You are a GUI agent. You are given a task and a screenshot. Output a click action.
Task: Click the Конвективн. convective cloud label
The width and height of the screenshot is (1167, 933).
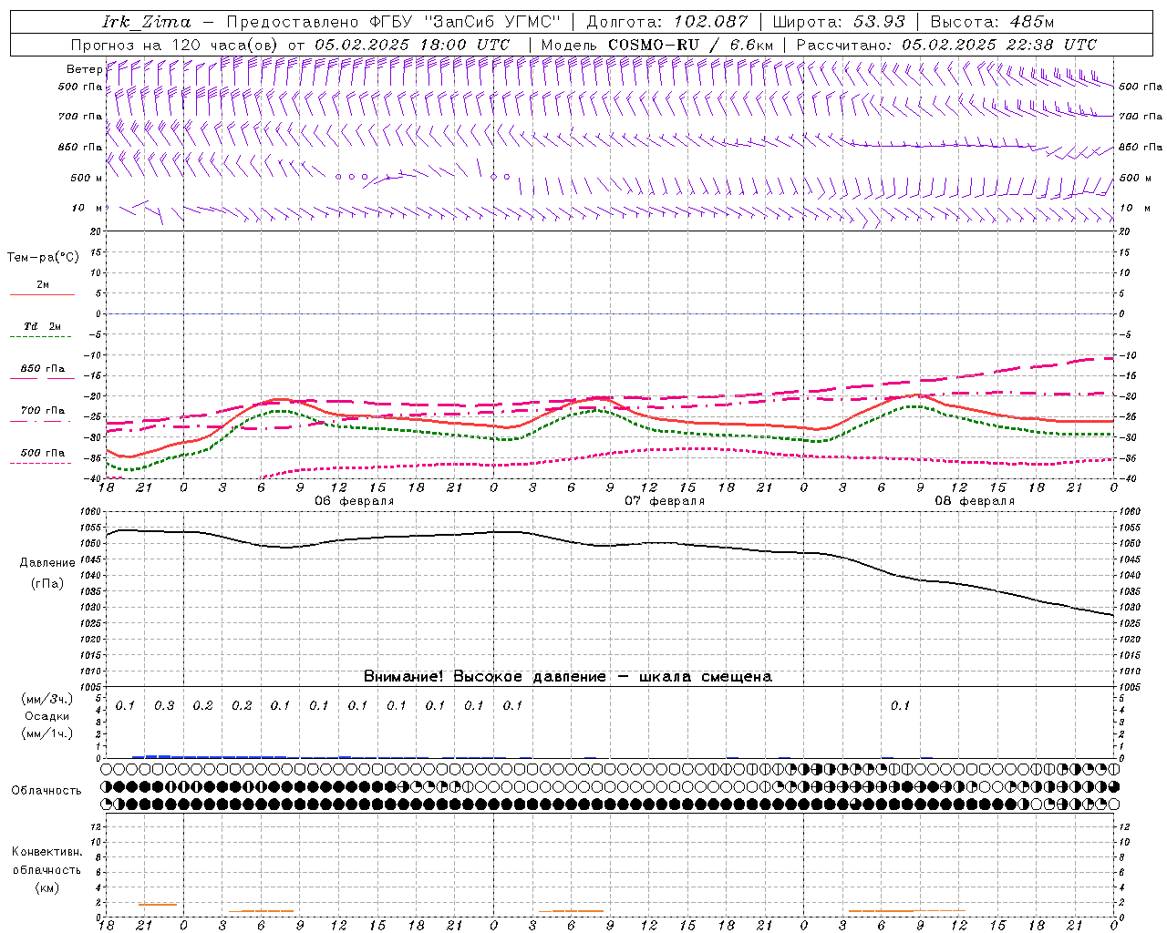pyautogui.click(x=46, y=852)
